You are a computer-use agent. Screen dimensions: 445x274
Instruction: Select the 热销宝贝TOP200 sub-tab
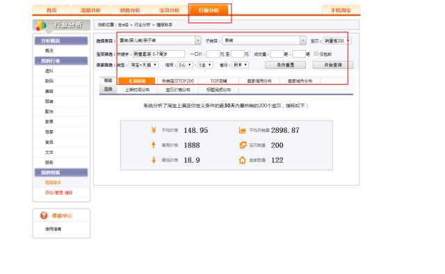pos(178,81)
